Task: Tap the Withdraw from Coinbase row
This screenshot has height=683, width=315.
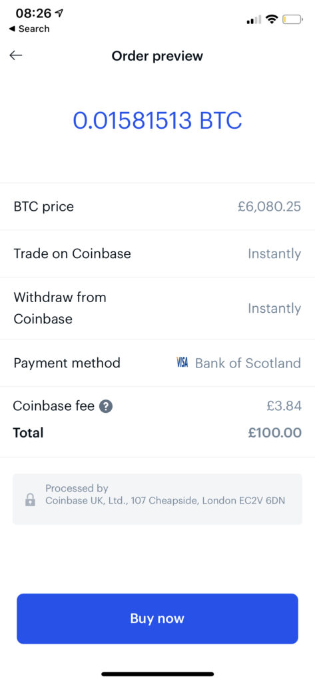Action: tap(157, 308)
